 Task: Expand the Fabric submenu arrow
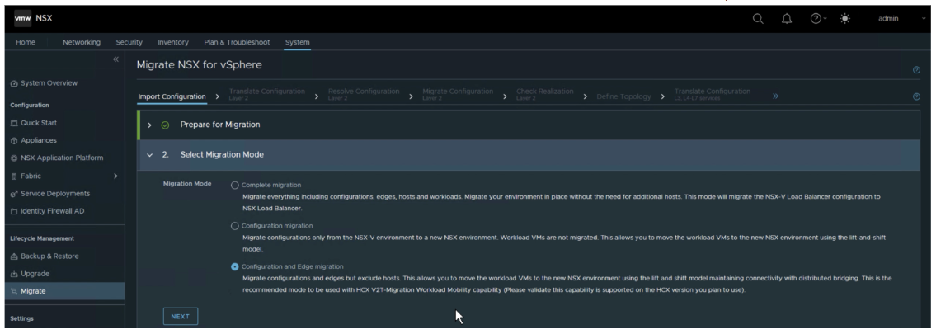click(115, 176)
